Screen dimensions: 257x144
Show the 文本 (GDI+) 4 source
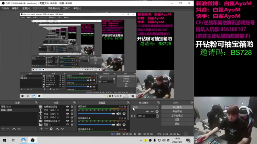pyautogui.click(x=67, y=117)
